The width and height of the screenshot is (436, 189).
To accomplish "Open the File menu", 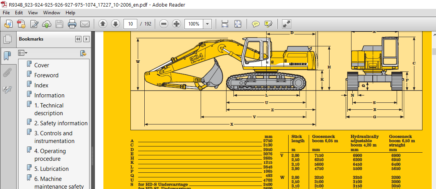I will (x=6, y=12).
